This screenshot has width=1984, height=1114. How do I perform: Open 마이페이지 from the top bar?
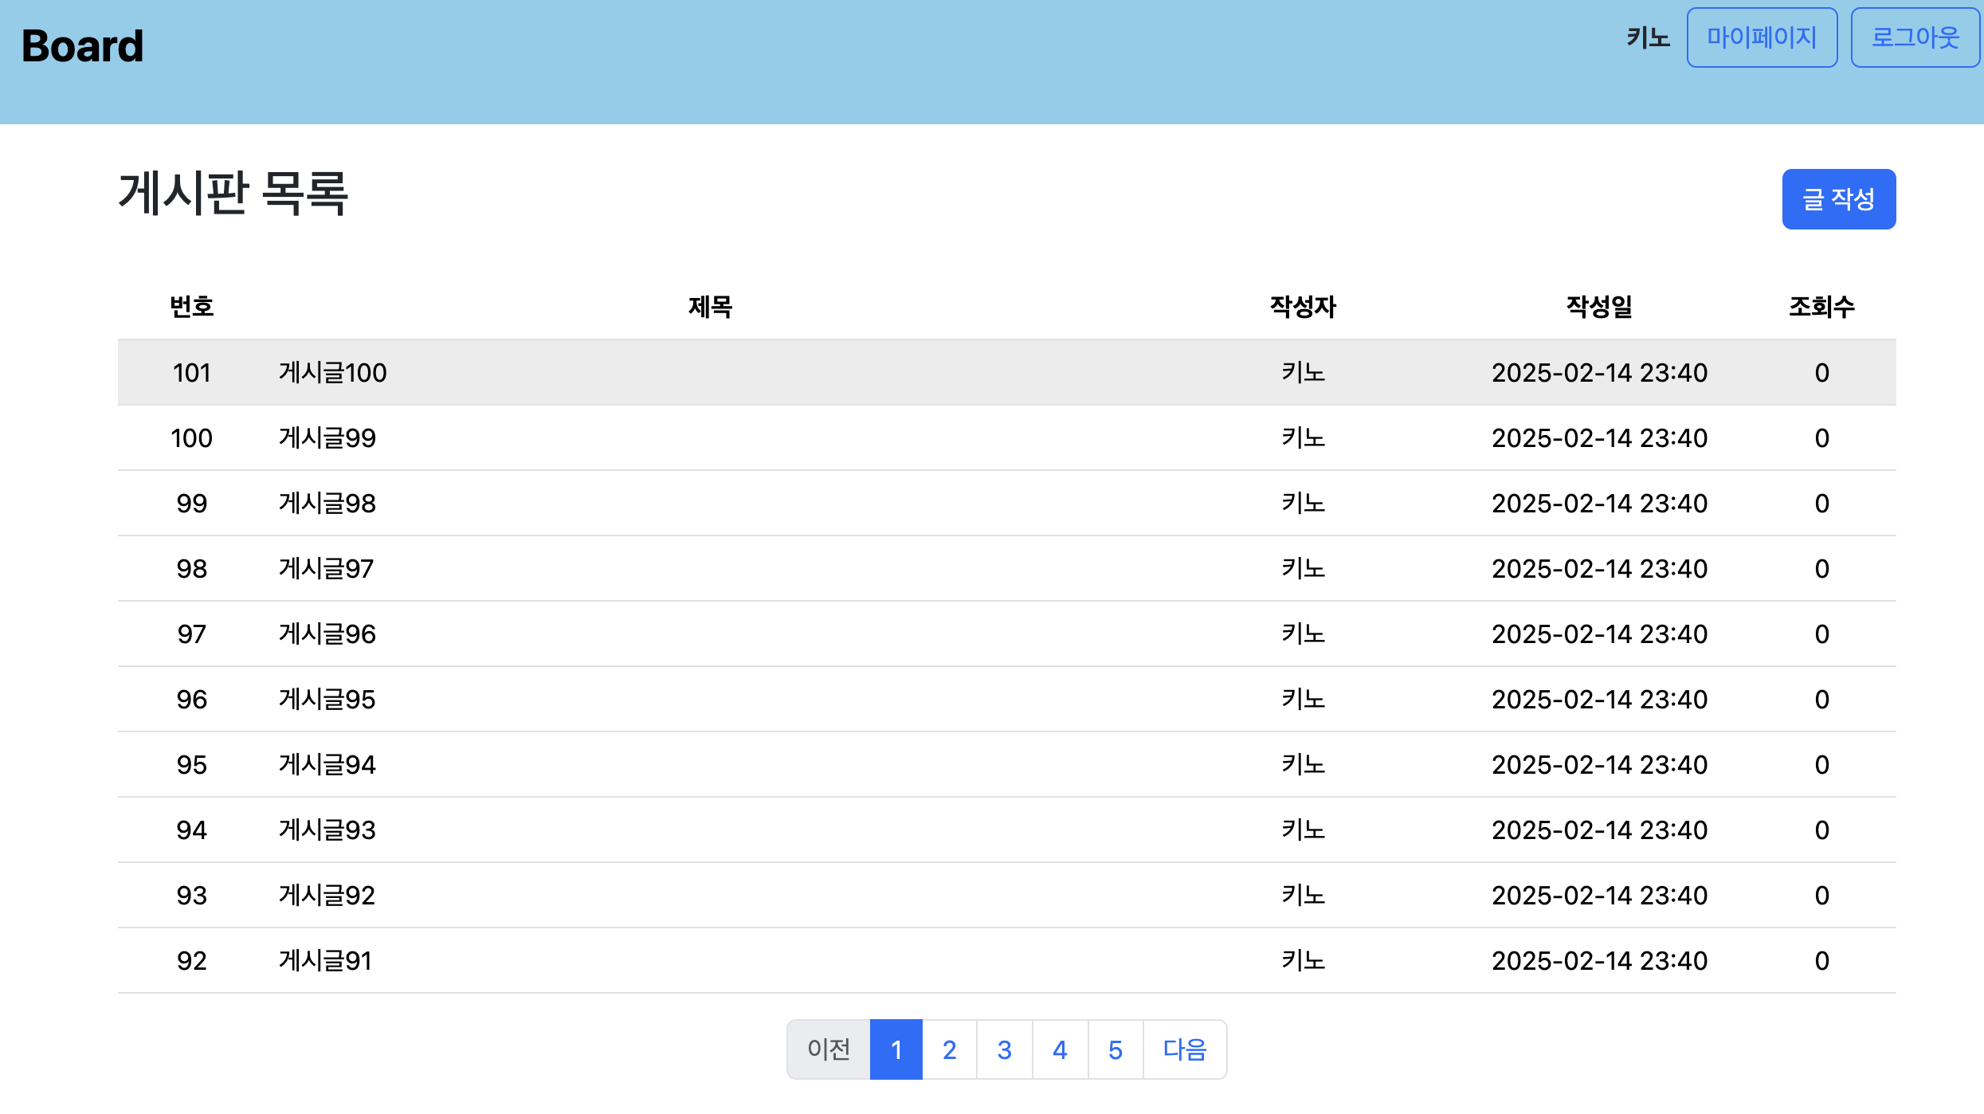click(1762, 37)
